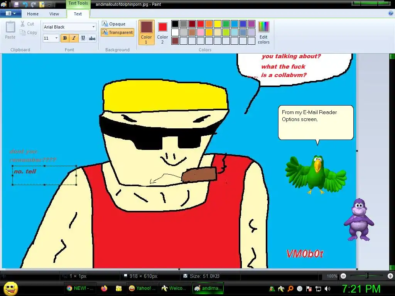This screenshot has width=395, height=296.
Task: Click the Help question mark icon
Action: (x=391, y=13)
